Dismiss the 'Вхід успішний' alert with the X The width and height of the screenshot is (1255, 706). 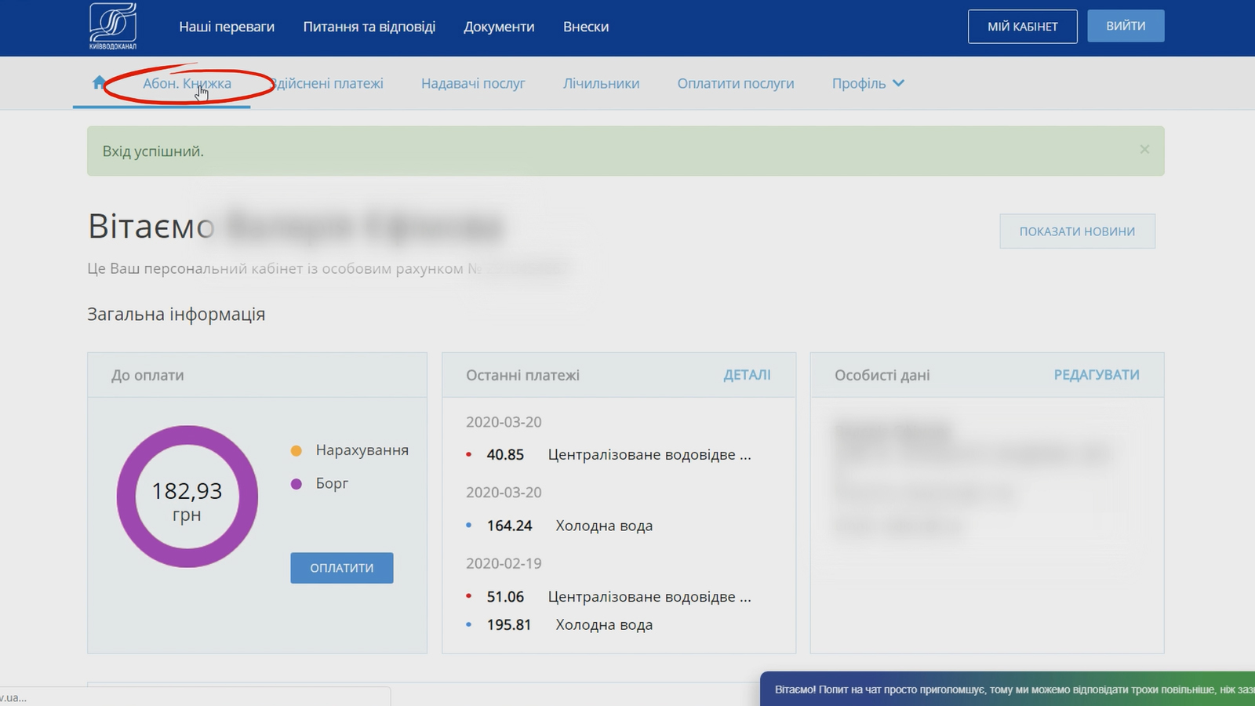click(x=1144, y=149)
